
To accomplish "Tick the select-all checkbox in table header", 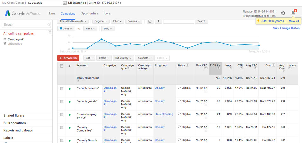I will pos(62,66).
